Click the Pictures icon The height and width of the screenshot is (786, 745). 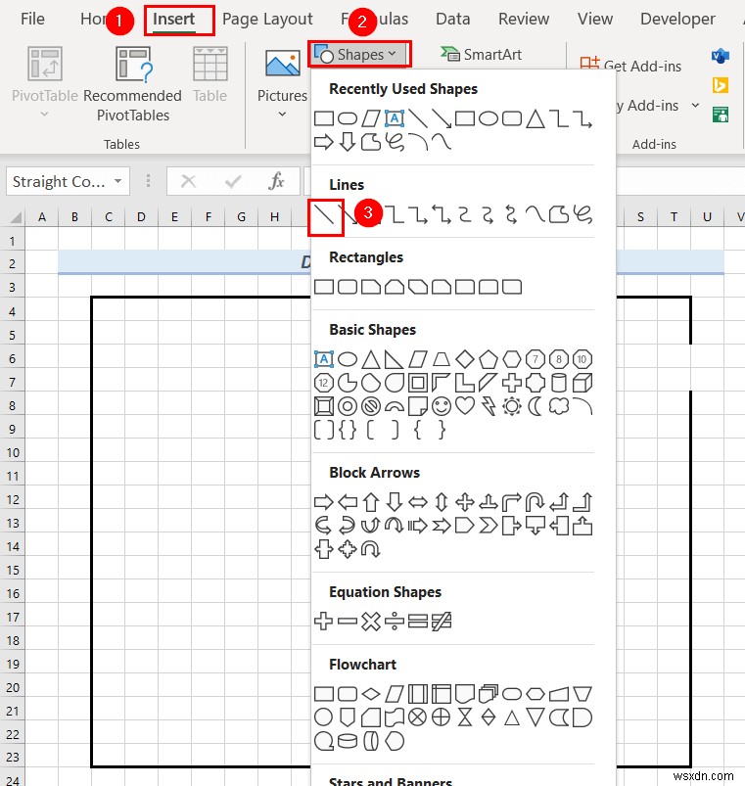282,65
